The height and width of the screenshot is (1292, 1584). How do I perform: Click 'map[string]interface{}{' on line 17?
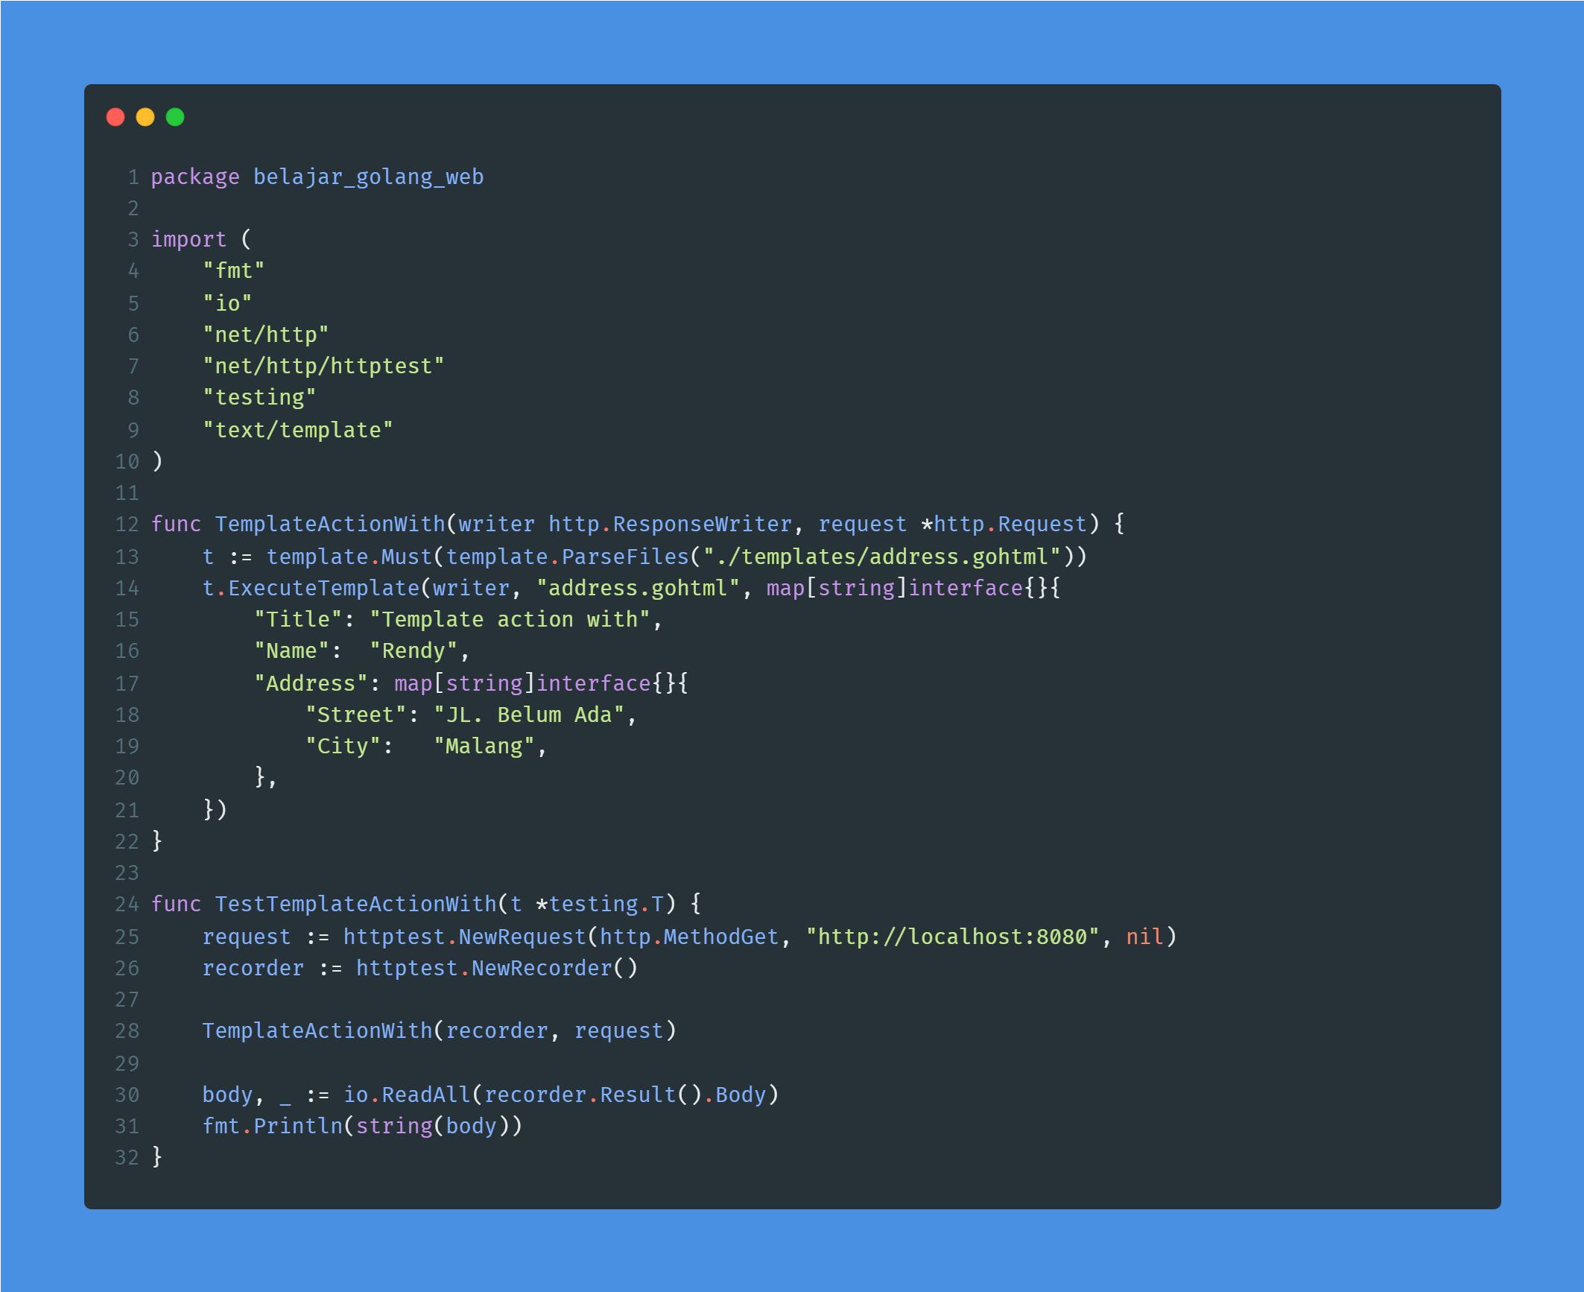(x=542, y=683)
